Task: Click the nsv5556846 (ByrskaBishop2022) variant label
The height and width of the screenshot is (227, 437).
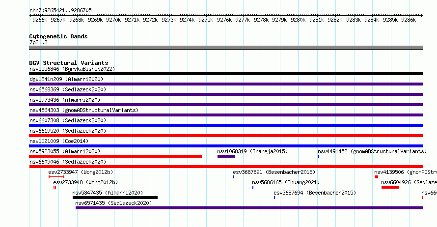Action: click(x=72, y=69)
